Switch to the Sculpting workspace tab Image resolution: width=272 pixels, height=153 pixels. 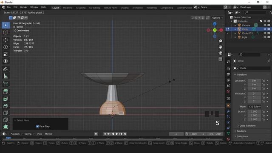tap(81, 8)
